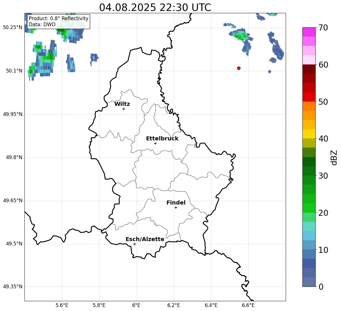Click the Ettelbruck station label
Screen dimensions: 341x311
pos(162,139)
